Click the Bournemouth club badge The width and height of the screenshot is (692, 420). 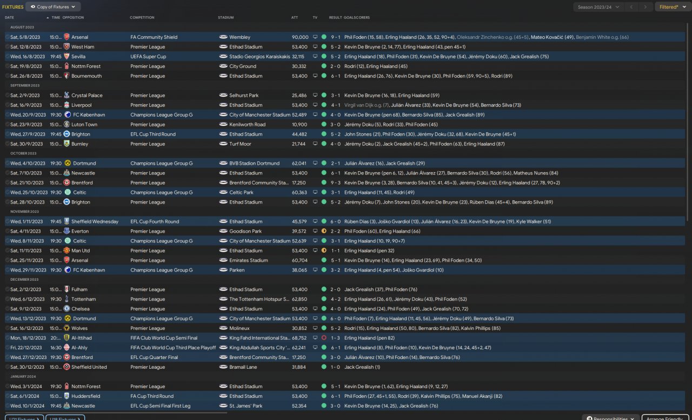coord(67,76)
